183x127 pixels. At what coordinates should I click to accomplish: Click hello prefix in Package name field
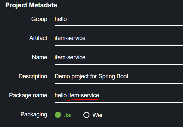point(61,96)
